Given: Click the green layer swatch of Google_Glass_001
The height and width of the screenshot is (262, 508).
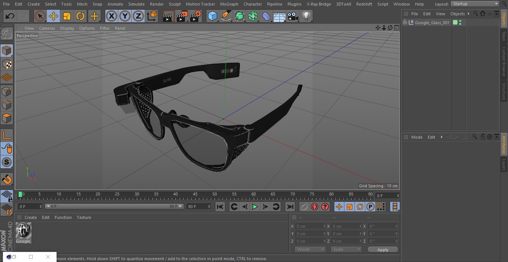Looking at the screenshot, I should point(455,23).
